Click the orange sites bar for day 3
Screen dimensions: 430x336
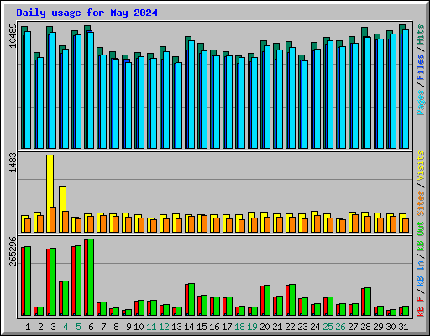click(x=53, y=220)
